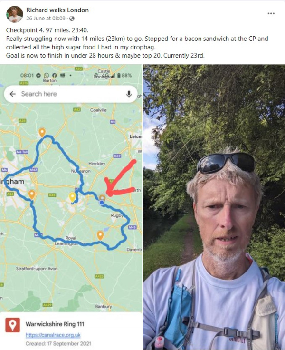This screenshot has height=350, width=285.
Task: Click the blue current location dot
Action: tap(102, 203)
